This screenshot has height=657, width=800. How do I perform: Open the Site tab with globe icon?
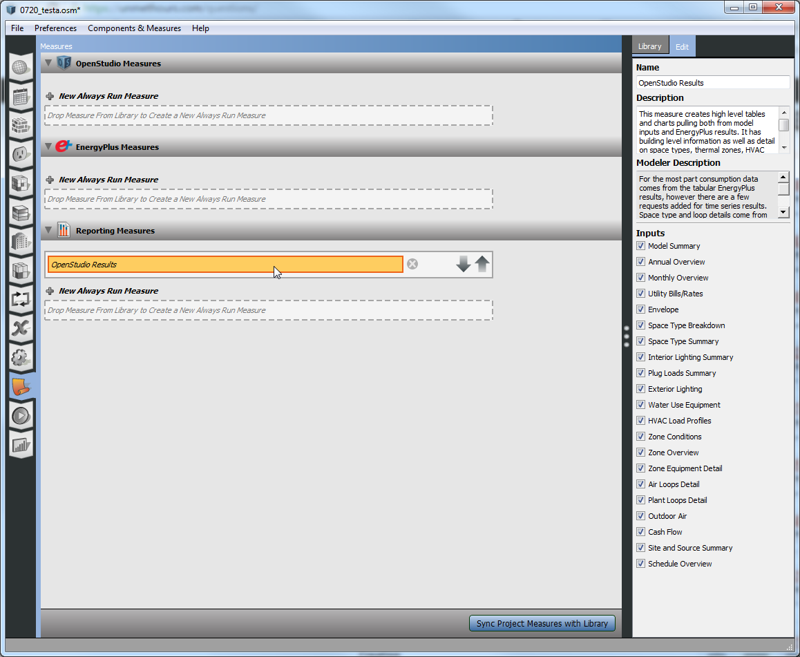coord(21,68)
